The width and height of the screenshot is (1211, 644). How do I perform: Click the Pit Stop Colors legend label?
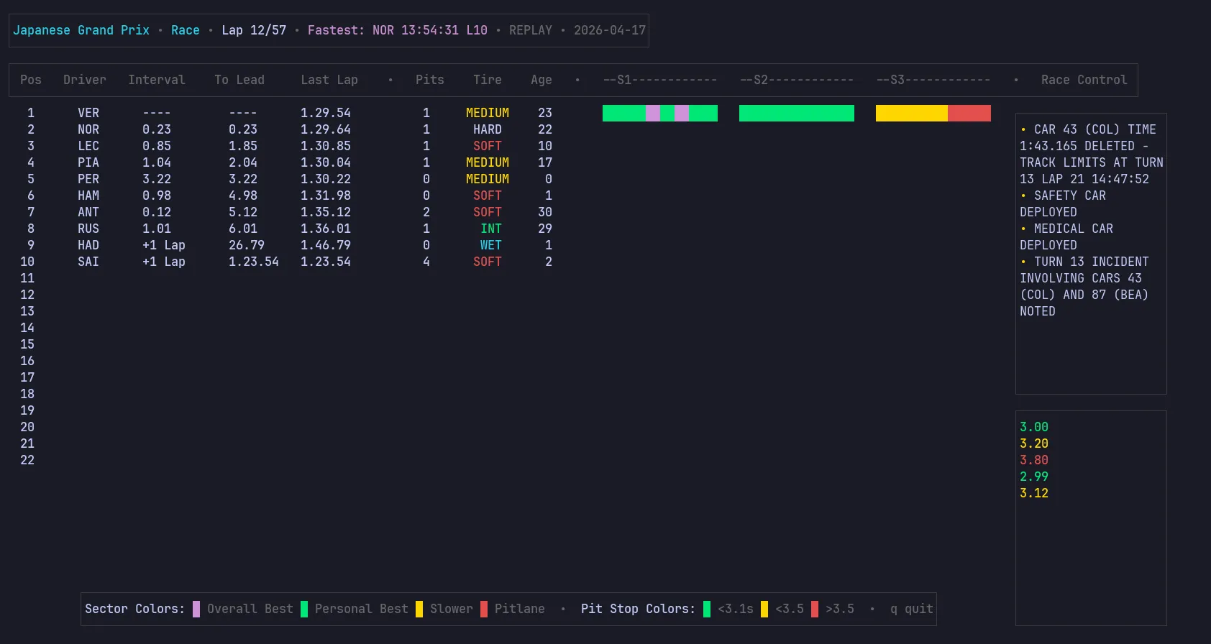[639, 609]
